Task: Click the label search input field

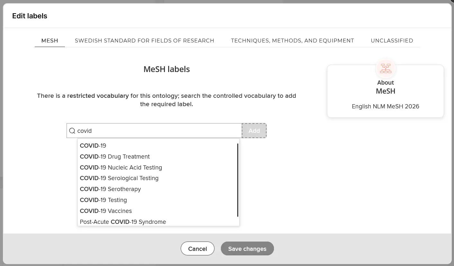Action: click(158, 131)
